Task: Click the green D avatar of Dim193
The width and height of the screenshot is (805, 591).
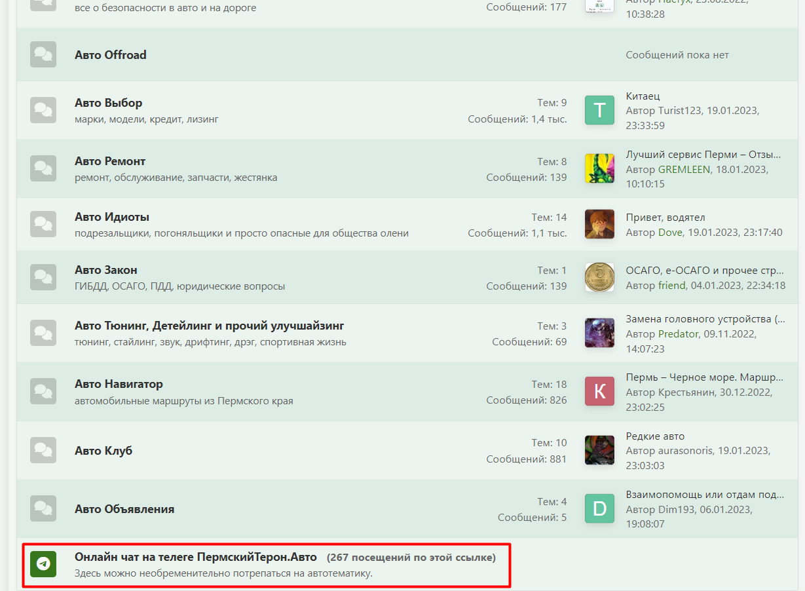Action: point(599,508)
